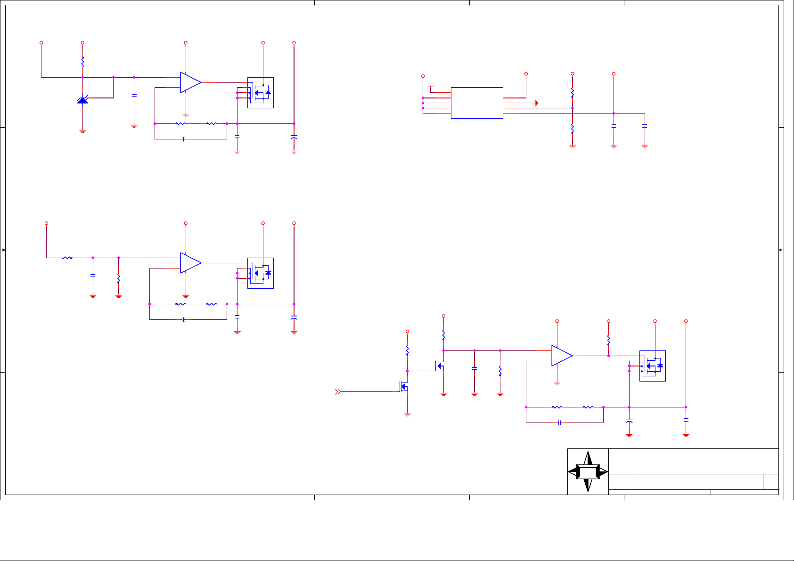Select the large rectangular IC block
794x561 pixels.
tap(477, 103)
